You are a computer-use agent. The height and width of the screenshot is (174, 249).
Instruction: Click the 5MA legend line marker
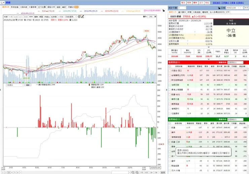coord(39,11)
